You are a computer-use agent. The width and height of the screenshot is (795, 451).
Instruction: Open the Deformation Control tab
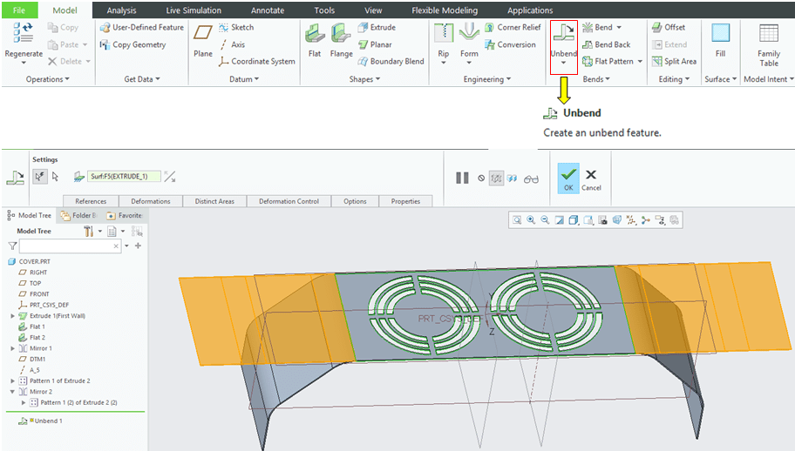pyautogui.click(x=289, y=201)
